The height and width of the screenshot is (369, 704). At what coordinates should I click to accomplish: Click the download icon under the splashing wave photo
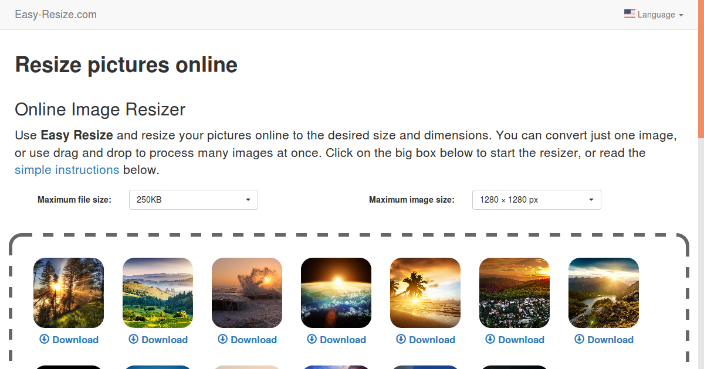[x=222, y=340]
